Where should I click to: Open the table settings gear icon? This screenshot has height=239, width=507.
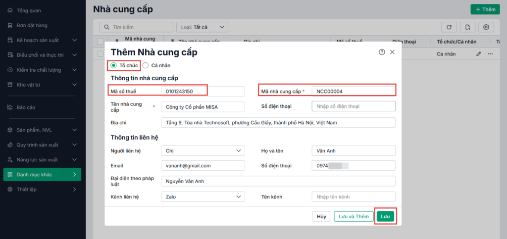(x=486, y=27)
